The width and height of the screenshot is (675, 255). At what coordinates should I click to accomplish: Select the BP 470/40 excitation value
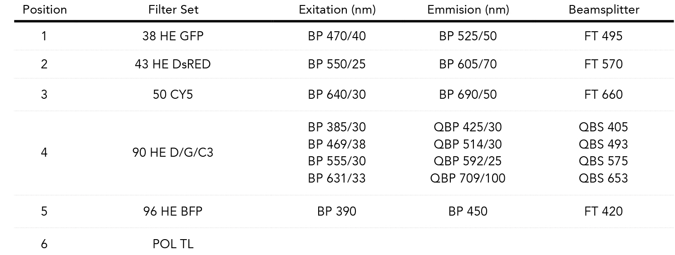coord(337,36)
